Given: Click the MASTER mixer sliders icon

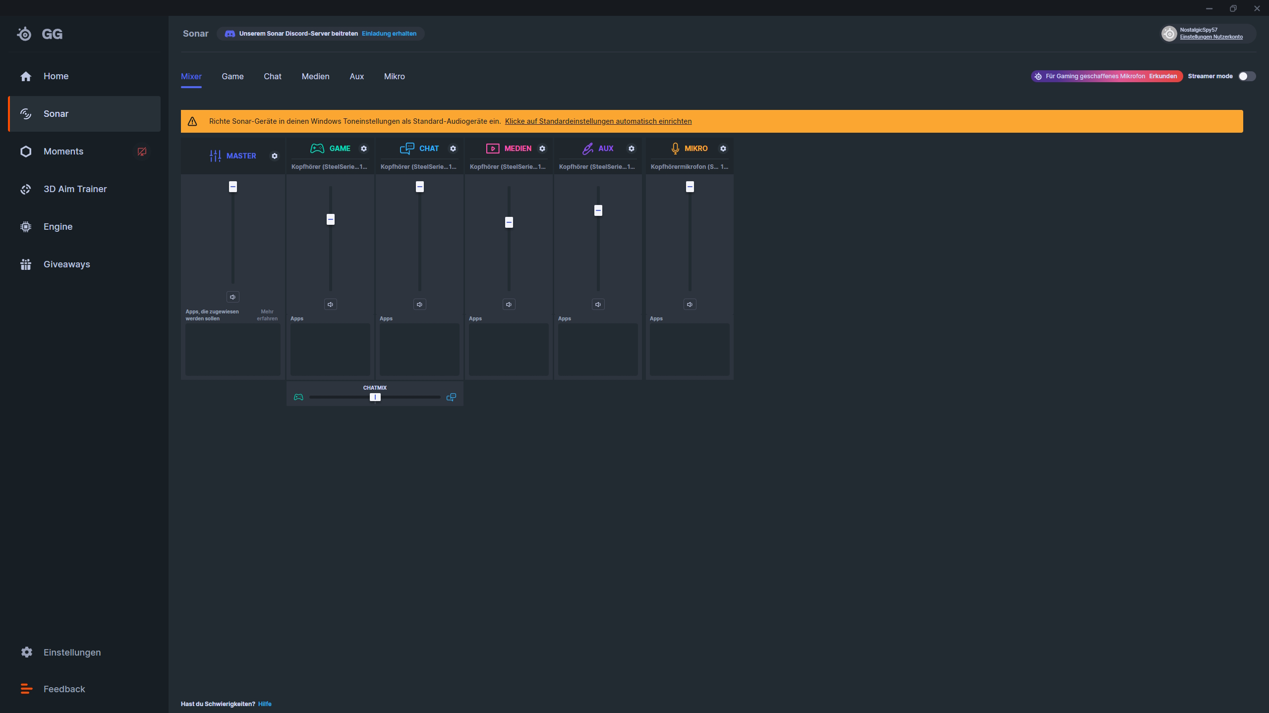Looking at the screenshot, I should point(215,156).
